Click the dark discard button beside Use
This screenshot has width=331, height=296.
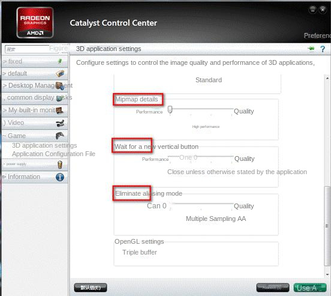pos(272,288)
